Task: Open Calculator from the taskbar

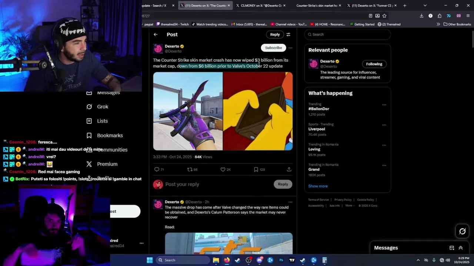Action: [324, 260]
